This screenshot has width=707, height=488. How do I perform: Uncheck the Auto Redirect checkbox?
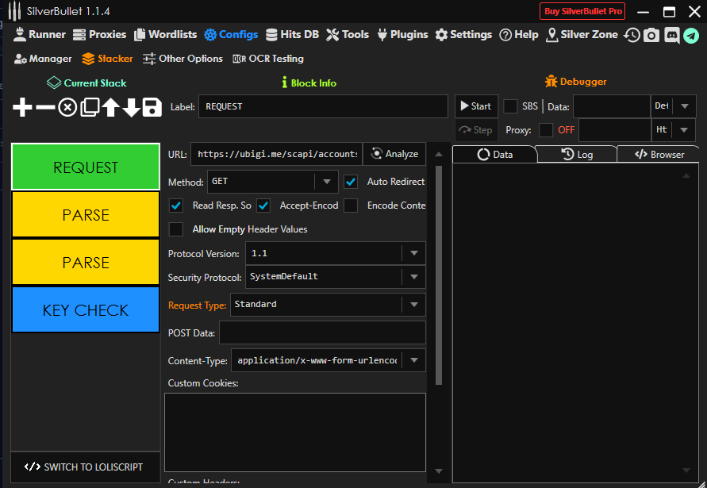(351, 182)
